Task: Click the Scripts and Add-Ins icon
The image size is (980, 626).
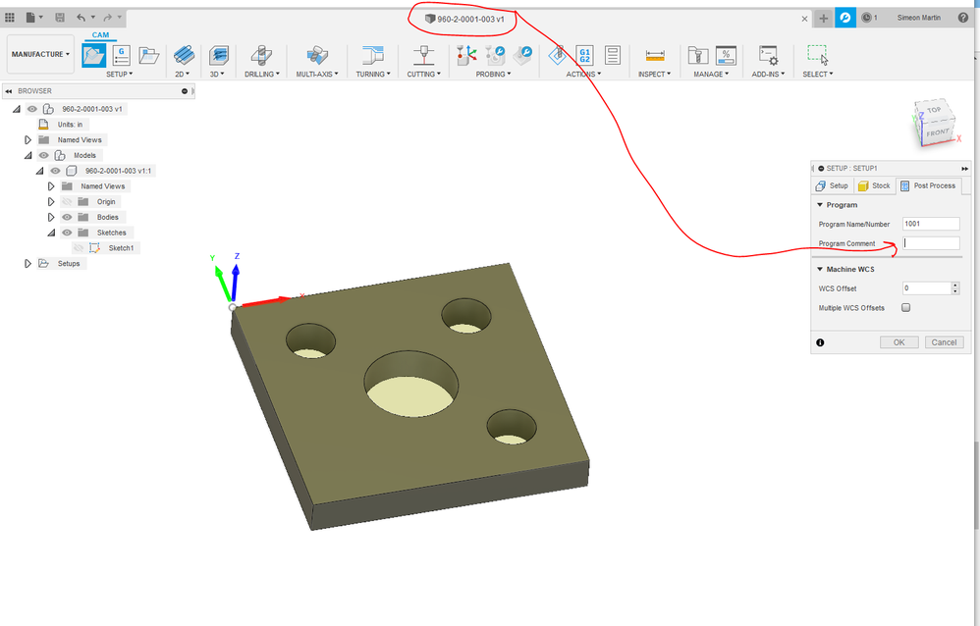Action: pos(768,56)
